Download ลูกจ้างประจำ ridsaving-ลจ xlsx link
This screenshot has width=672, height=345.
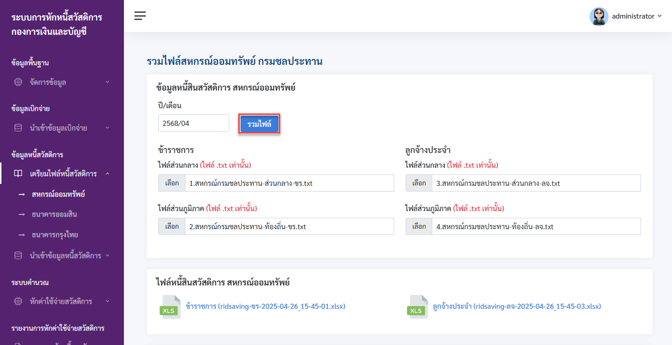click(x=517, y=306)
